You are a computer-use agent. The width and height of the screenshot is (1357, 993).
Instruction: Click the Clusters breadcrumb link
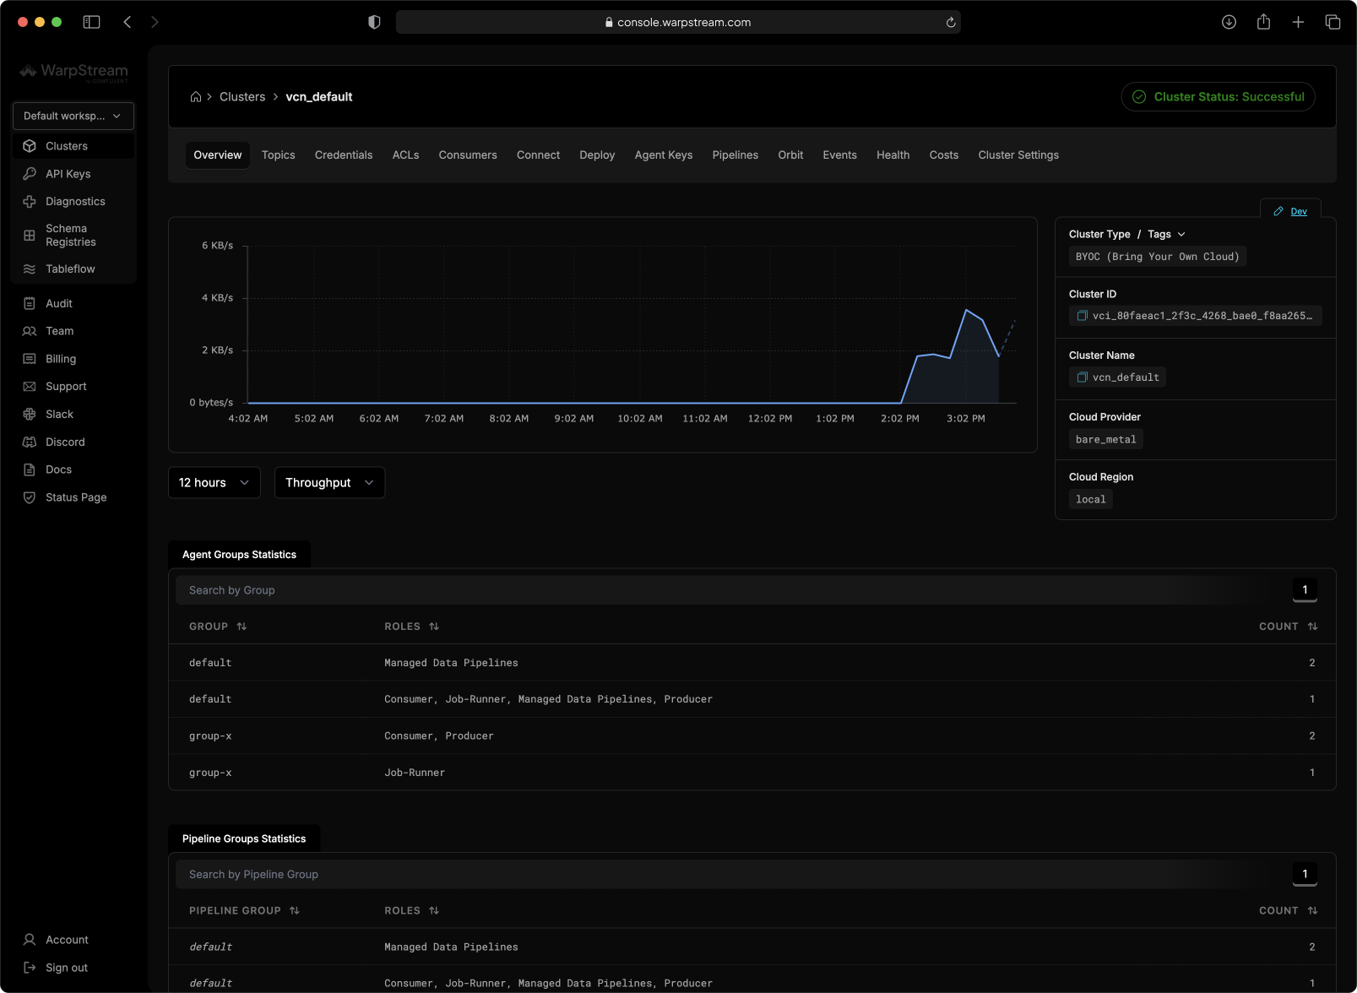pos(242,97)
